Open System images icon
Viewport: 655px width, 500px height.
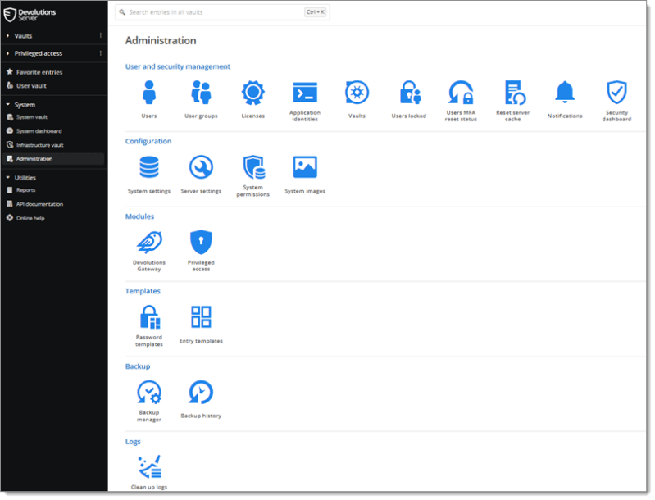click(305, 167)
